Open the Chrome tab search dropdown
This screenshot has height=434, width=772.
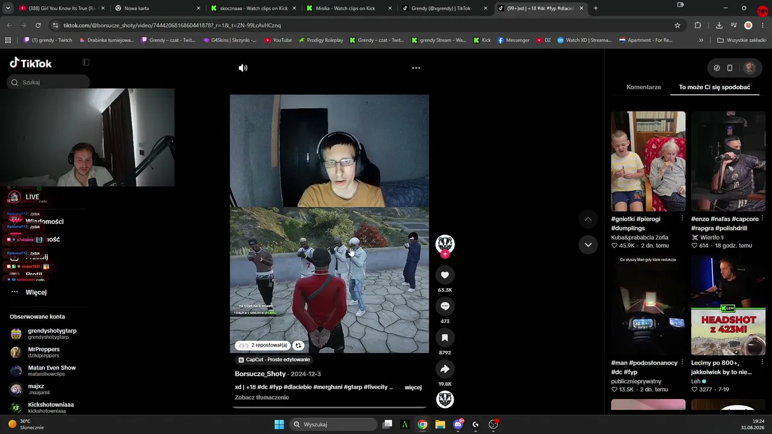pyautogui.click(x=8, y=8)
